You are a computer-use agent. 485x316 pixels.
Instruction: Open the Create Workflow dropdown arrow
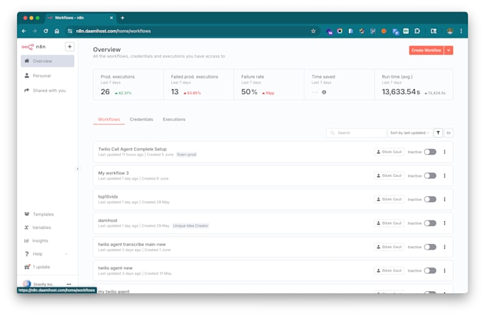(x=449, y=51)
